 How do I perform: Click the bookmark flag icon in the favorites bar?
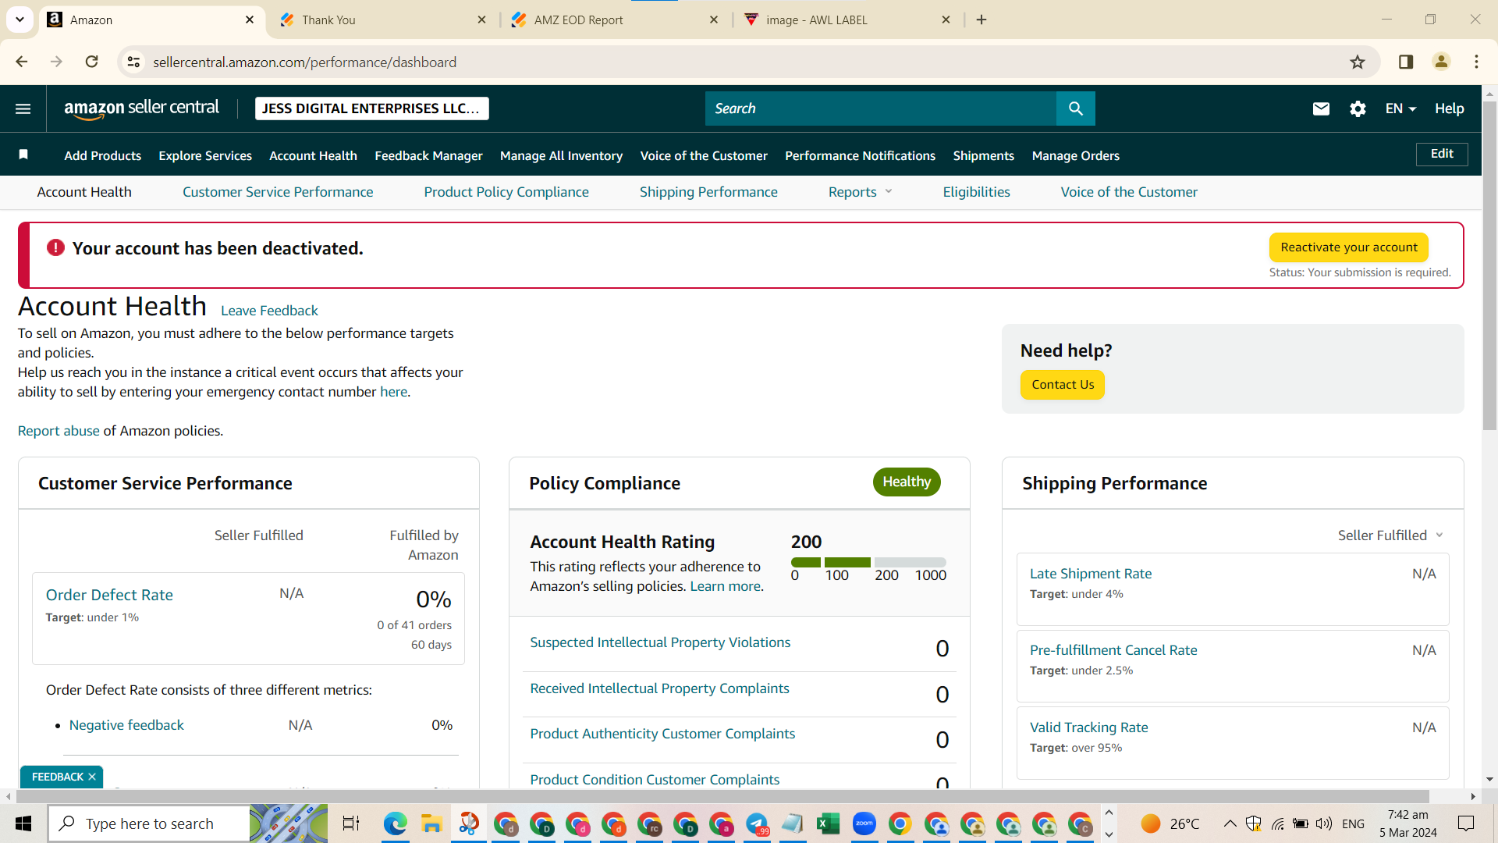[23, 155]
